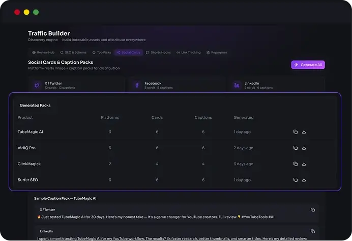This screenshot has width=352, height=241.
Task: Copy the X / Twitter sample caption
Action: click(313, 210)
